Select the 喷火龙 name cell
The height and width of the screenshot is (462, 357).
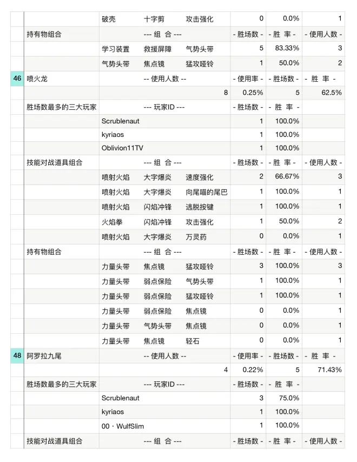(37, 78)
